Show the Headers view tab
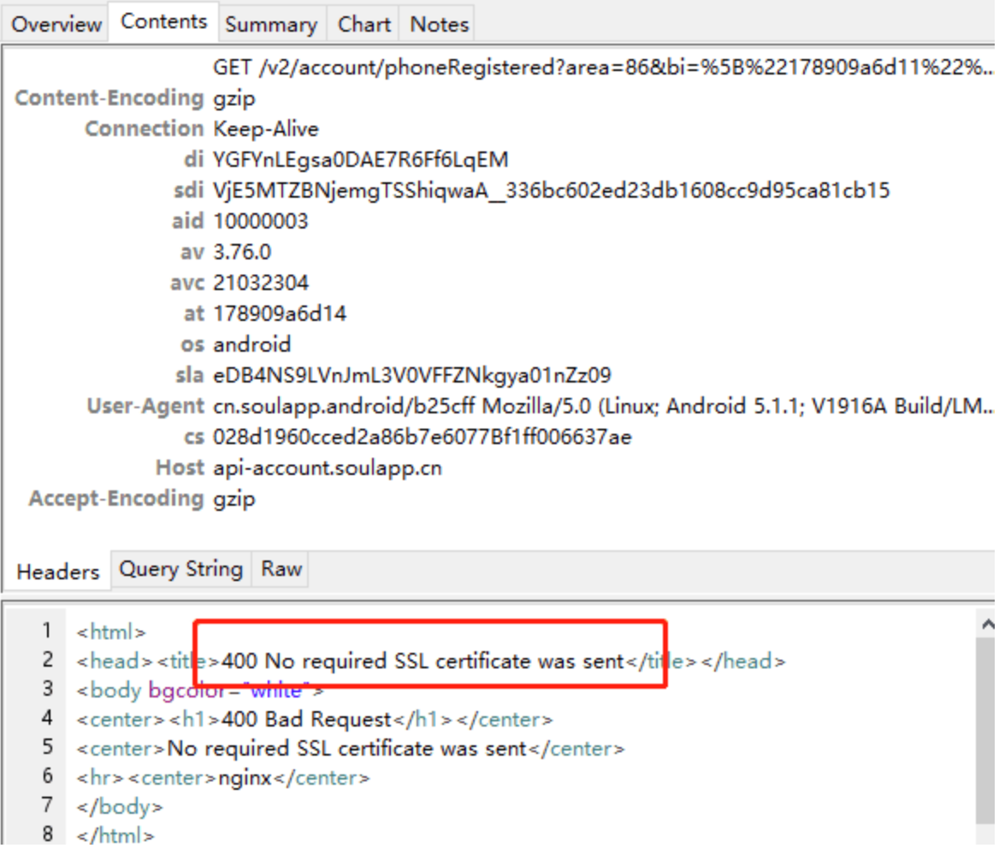 coord(58,571)
